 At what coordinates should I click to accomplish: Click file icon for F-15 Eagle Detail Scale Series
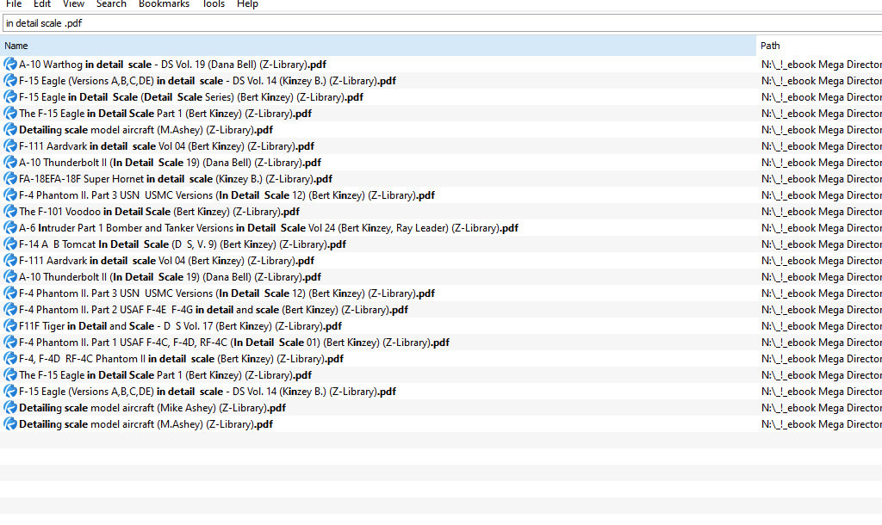coord(10,96)
